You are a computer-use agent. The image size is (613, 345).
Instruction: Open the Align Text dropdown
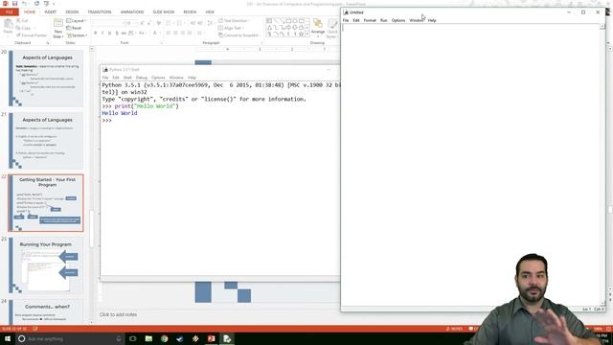231,28
